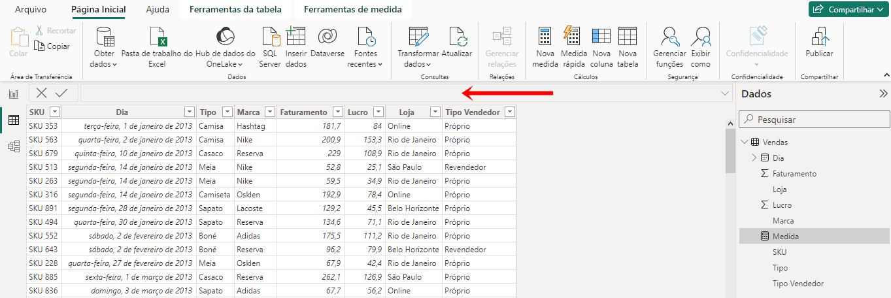891x298 pixels.
Task: Switch to Página Inicial tab
Action: click(x=99, y=9)
